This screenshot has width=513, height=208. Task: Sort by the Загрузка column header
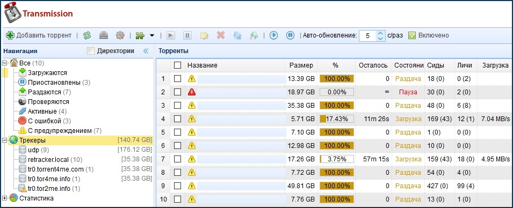click(x=495, y=65)
